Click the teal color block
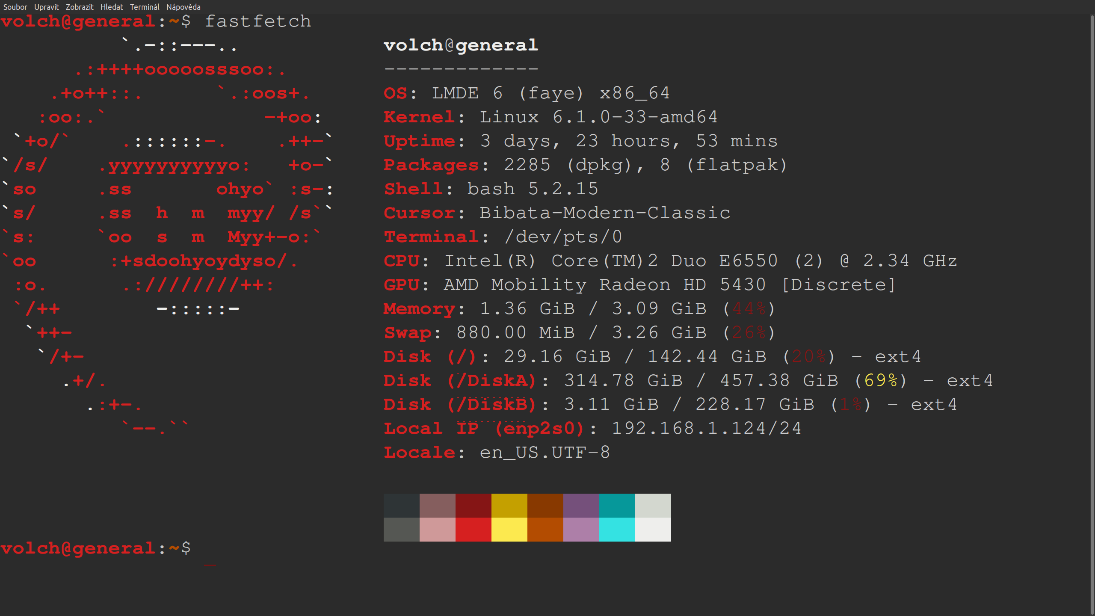The image size is (1095, 616). click(x=617, y=506)
